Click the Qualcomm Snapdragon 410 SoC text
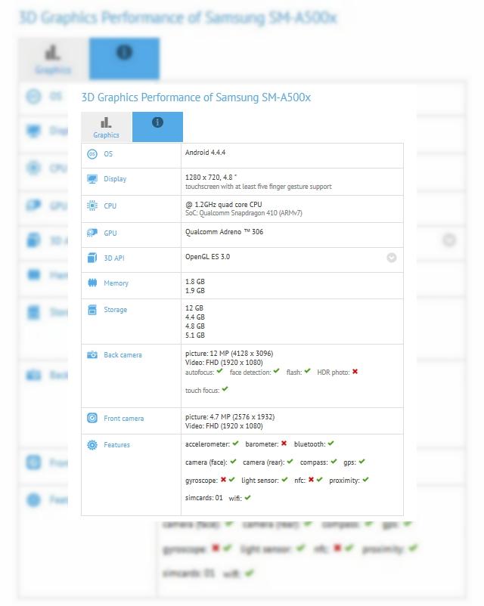 244,213
